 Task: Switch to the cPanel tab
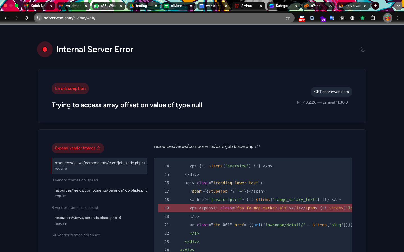pyautogui.click(x=316, y=6)
